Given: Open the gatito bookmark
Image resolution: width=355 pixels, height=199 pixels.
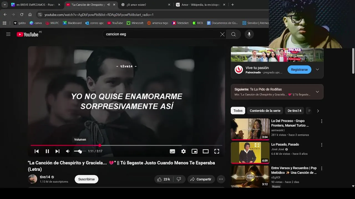Looking at the screenshot, I should [19, 23].
